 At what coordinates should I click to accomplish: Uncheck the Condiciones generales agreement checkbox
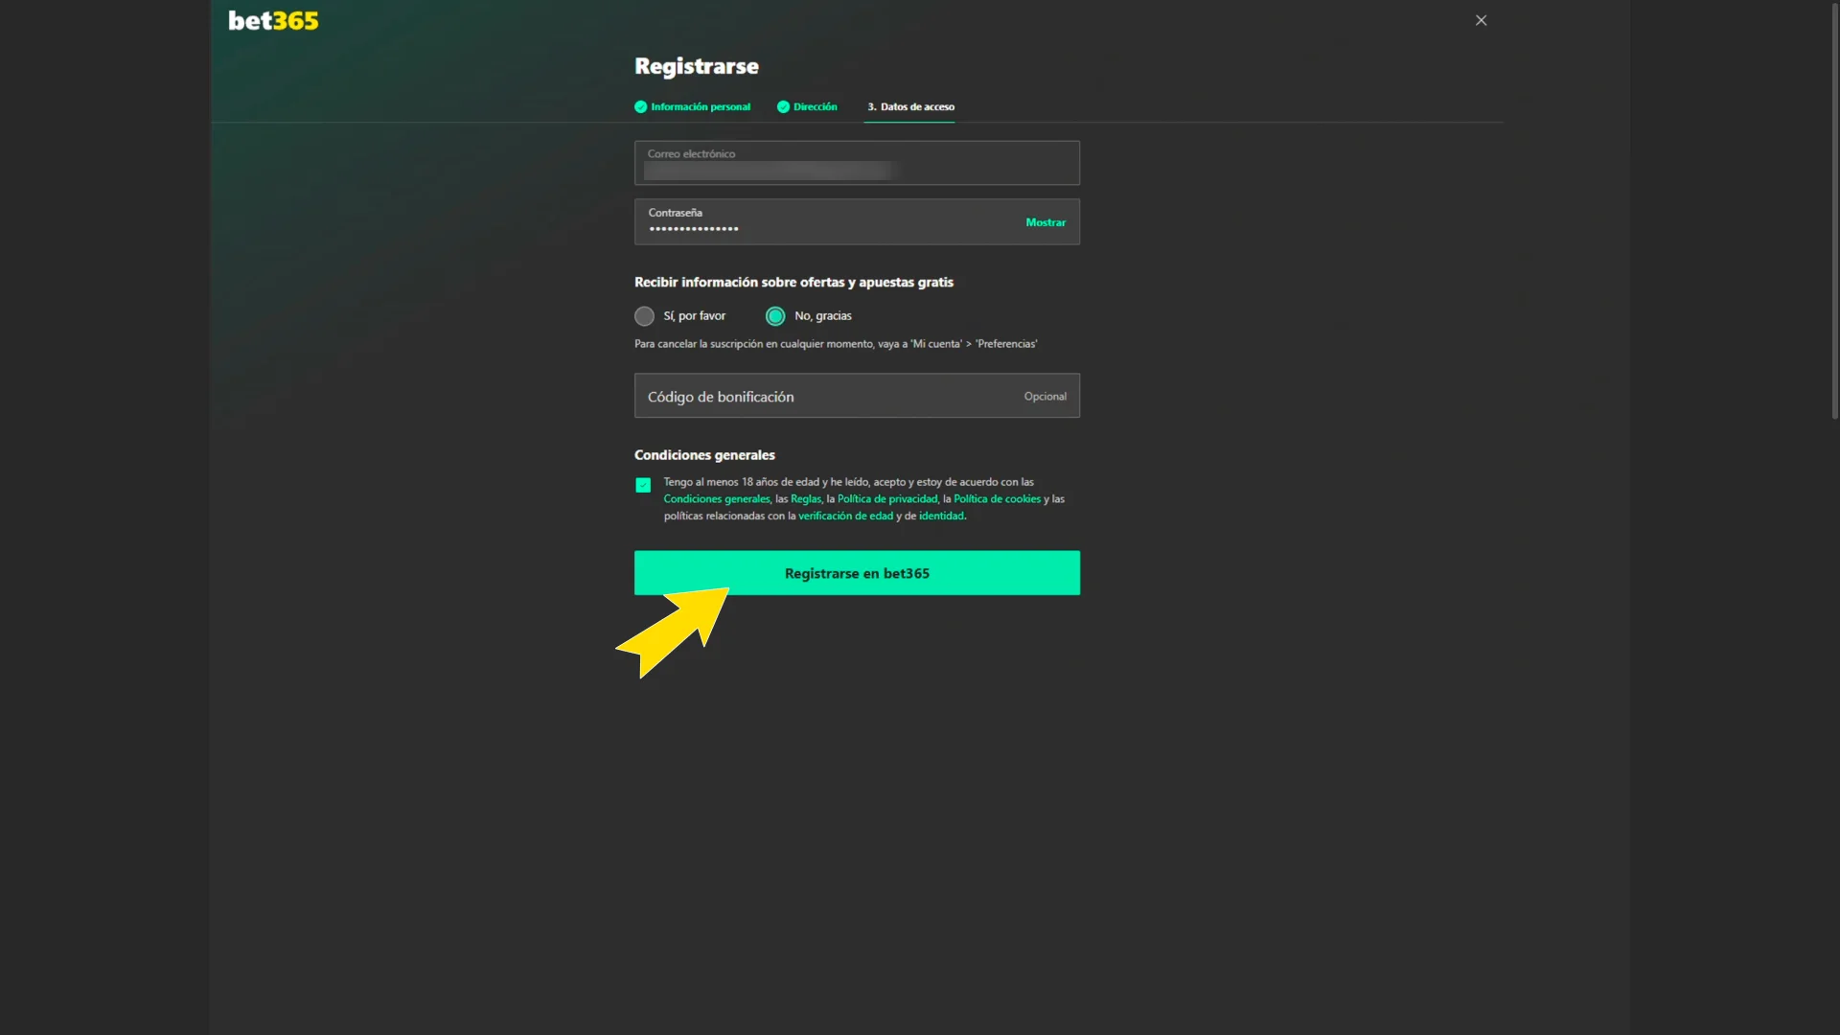point(643,485)
